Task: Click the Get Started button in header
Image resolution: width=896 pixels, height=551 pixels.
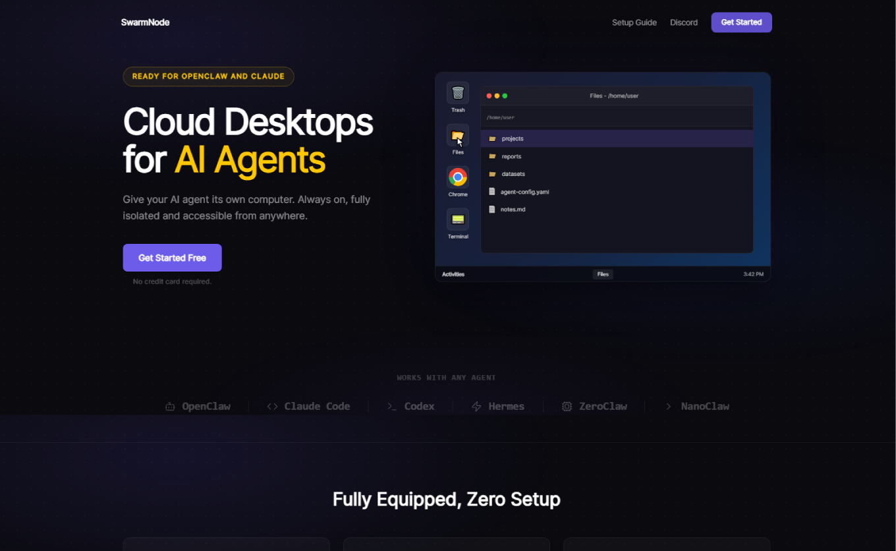Action: point(741,22)
